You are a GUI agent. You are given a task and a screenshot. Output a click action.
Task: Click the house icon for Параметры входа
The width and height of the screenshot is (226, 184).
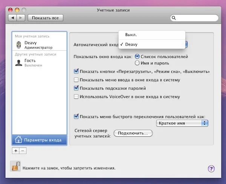click(18, 140)
